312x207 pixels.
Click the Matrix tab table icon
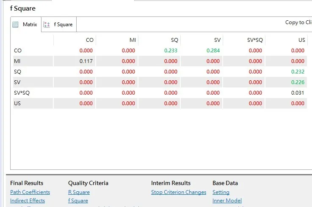[x=16, y=25]
